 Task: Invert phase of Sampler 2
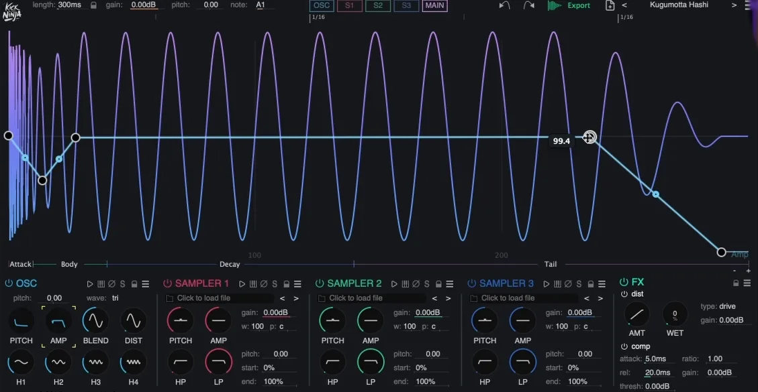[x=416, y=284]
